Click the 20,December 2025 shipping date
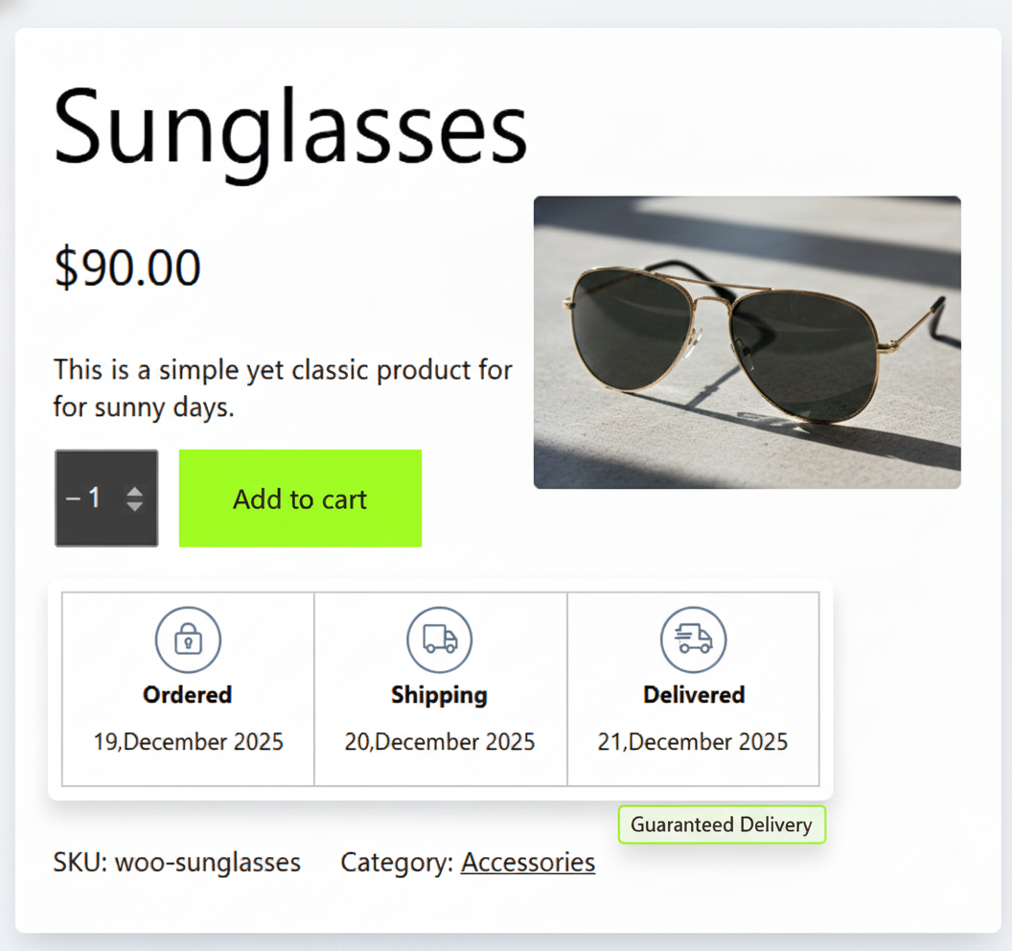This screenshot has height=951, width=1012. tap(440, 742)
